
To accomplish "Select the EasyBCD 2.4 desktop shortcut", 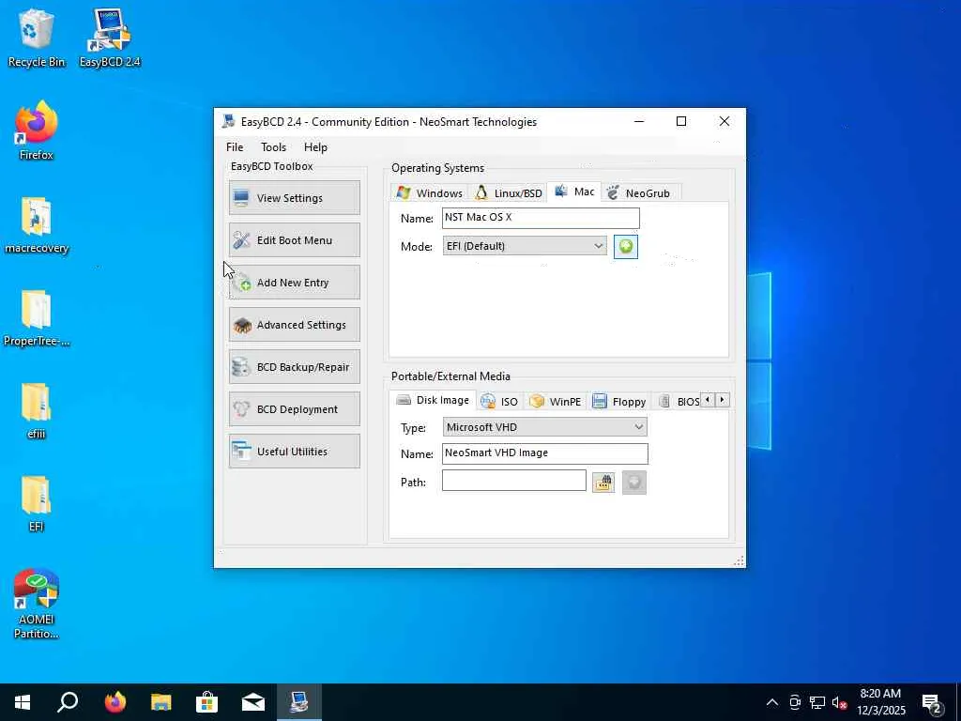I will (x=110, y=38).
